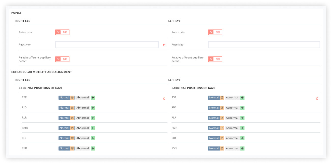The width and height of the screenshot is (332, 164).
Task: Click the edit icon beside left eye RMR Normal
Action: click(222, 128)
